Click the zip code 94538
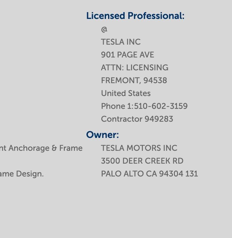 coord(155,80)
